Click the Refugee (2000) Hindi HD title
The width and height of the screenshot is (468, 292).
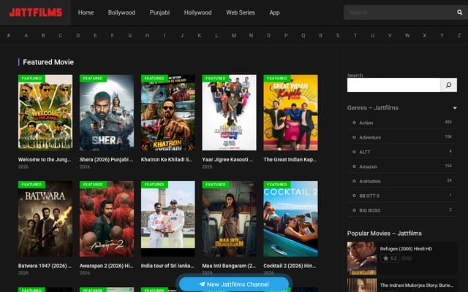click(x=406, y=248)
